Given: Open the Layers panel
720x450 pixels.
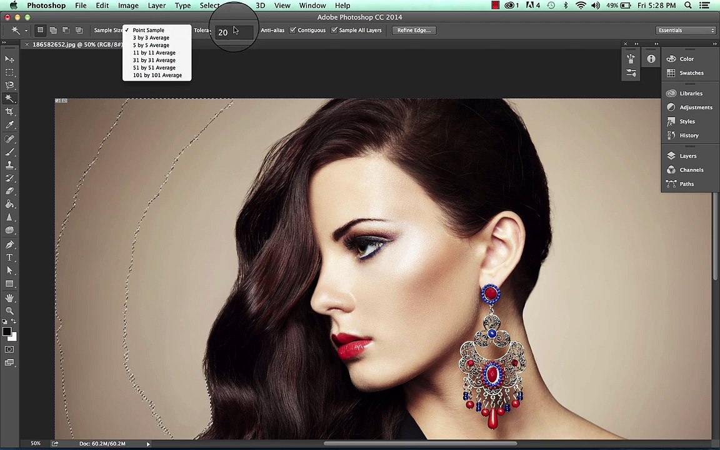Looking at the screenshot, I should (688, 156).
